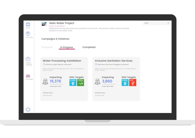Image resolution: width=195 pixels, height=138 pixels.
Task: Select red SDG 5 gender equality tile
Action: pos(133,83)
